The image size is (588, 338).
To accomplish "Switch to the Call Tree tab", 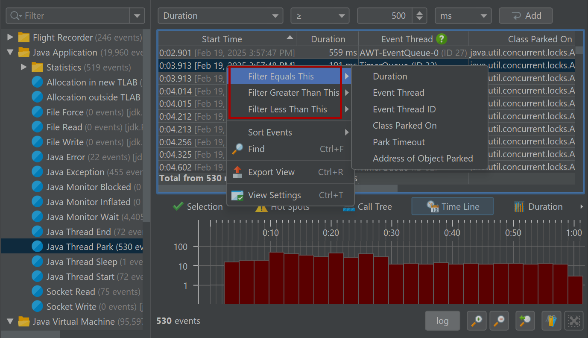I will tap(367, 207).
